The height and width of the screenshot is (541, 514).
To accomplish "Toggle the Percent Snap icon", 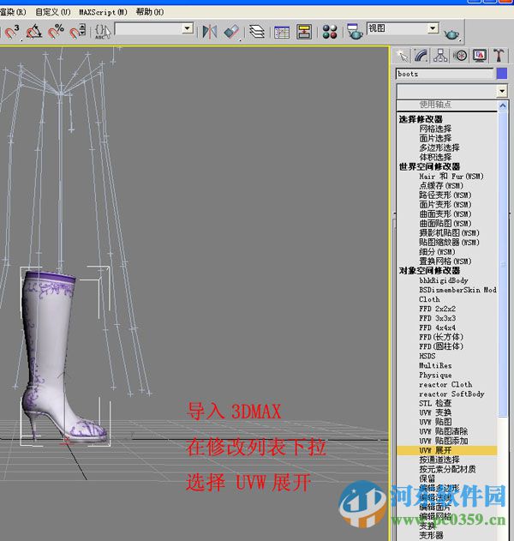I will [x=56, y=32].
